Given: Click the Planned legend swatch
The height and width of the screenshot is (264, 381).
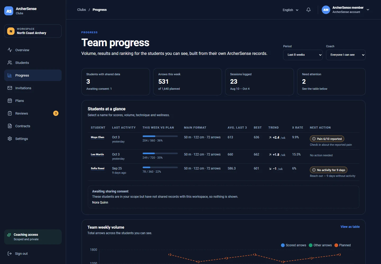Looking at the screenshot, I should click(x=336, y=245).
